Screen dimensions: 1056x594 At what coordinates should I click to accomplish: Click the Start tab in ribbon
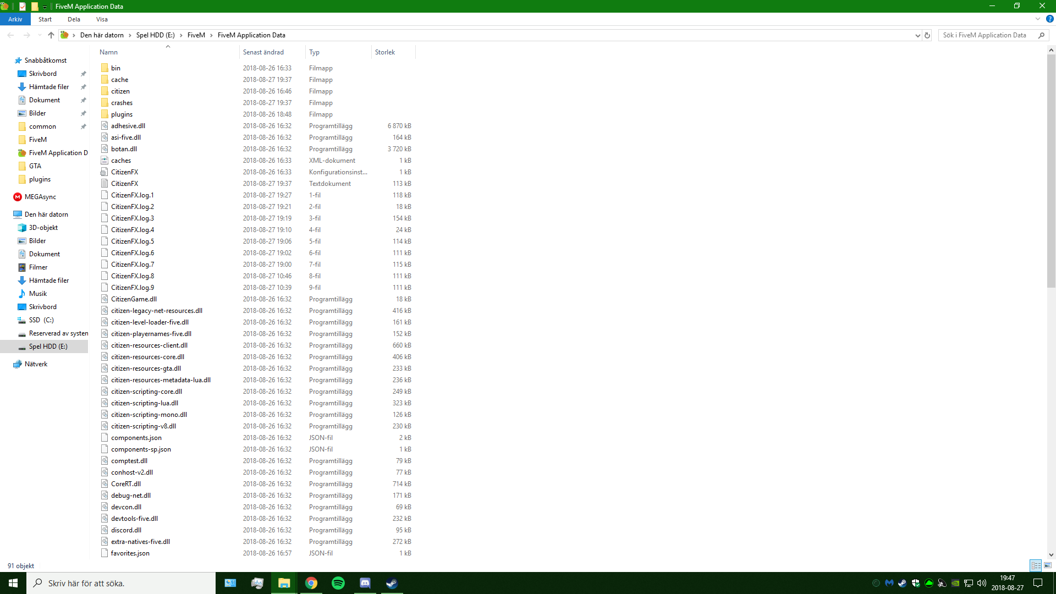tap(45, 20)
